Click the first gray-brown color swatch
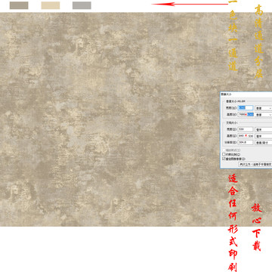272x272 pixels. 19,5
